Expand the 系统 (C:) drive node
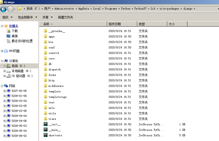This screenshot has width=219, height=141. tap(5, 66)
